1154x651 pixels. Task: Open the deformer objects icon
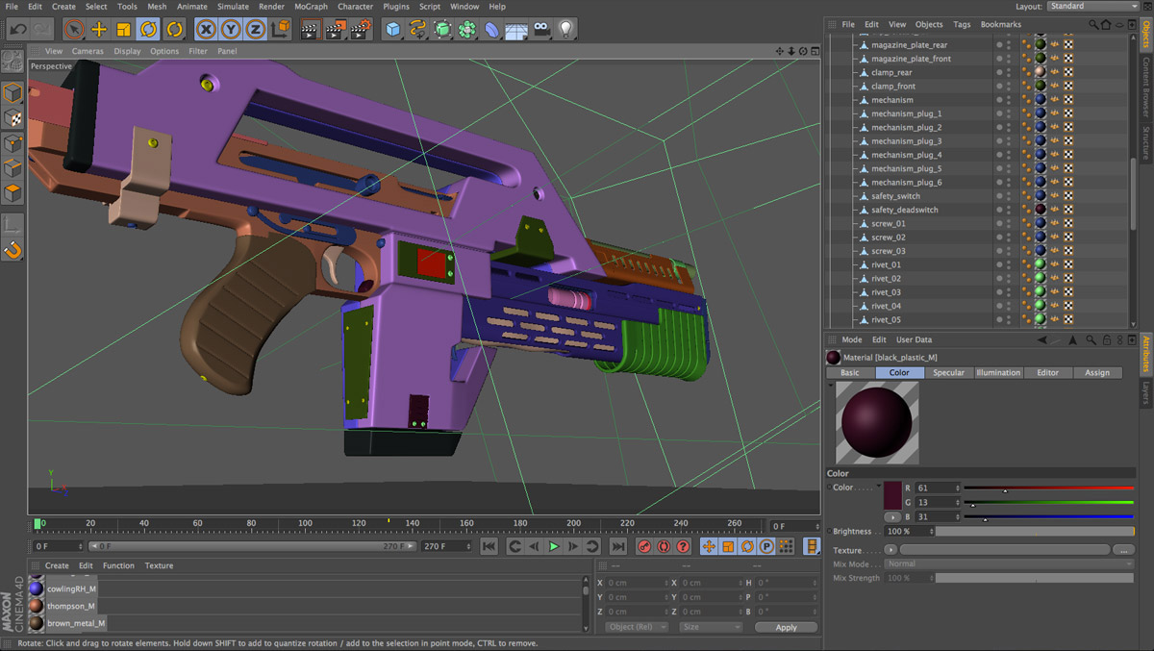point(492,30)
